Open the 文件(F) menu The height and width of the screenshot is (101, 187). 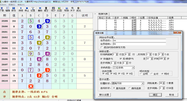click(3, 5)
